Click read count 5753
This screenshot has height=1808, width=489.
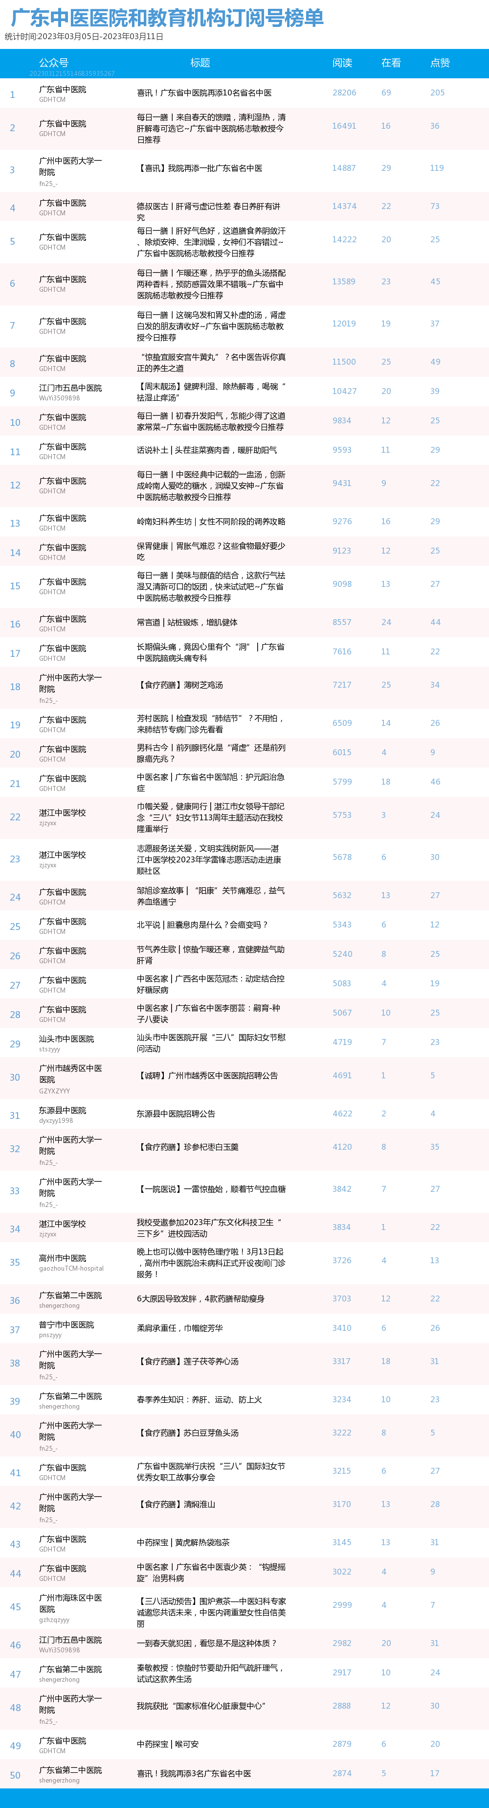(x=342, y=815)
